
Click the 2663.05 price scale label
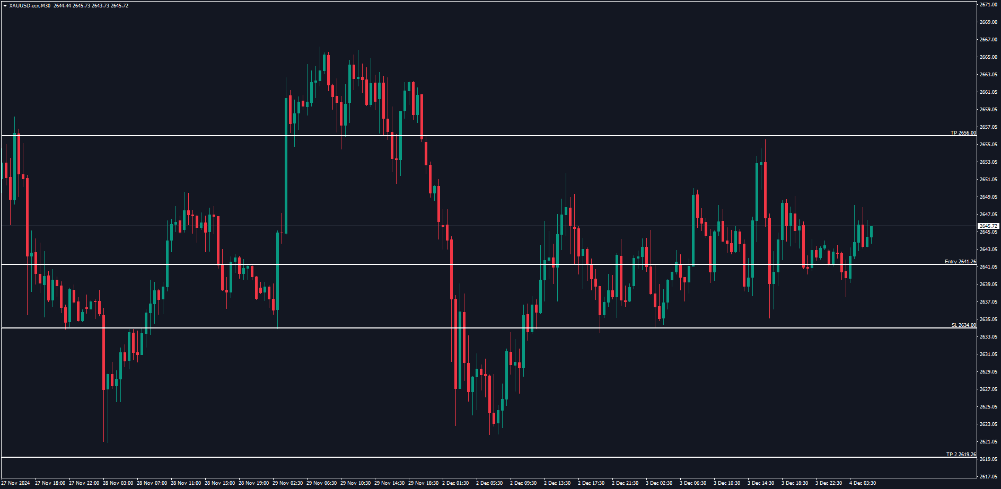pyautogui.click(x=988, y=75)
